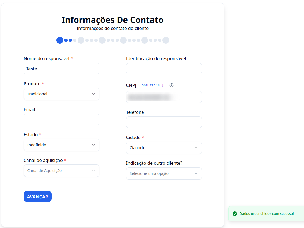Open the Produto dropdown showing Tradicional
Viewport: 304px width, 228px height.
click(x=61, y=94)
